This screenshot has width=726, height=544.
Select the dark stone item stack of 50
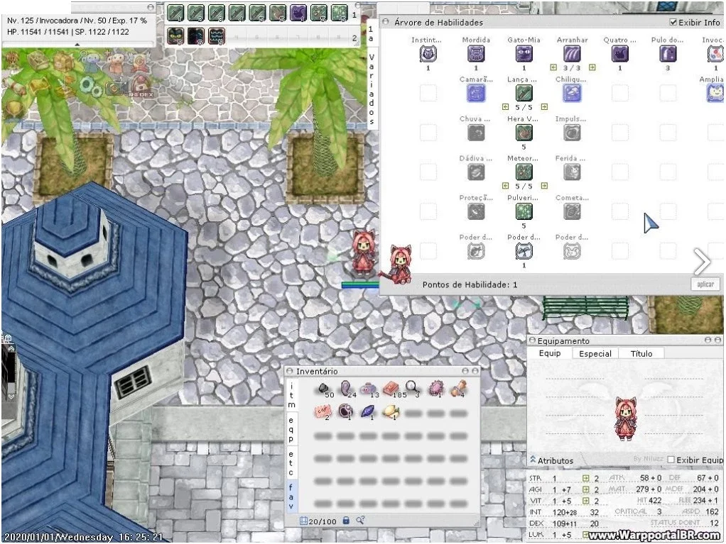point(324,389)
